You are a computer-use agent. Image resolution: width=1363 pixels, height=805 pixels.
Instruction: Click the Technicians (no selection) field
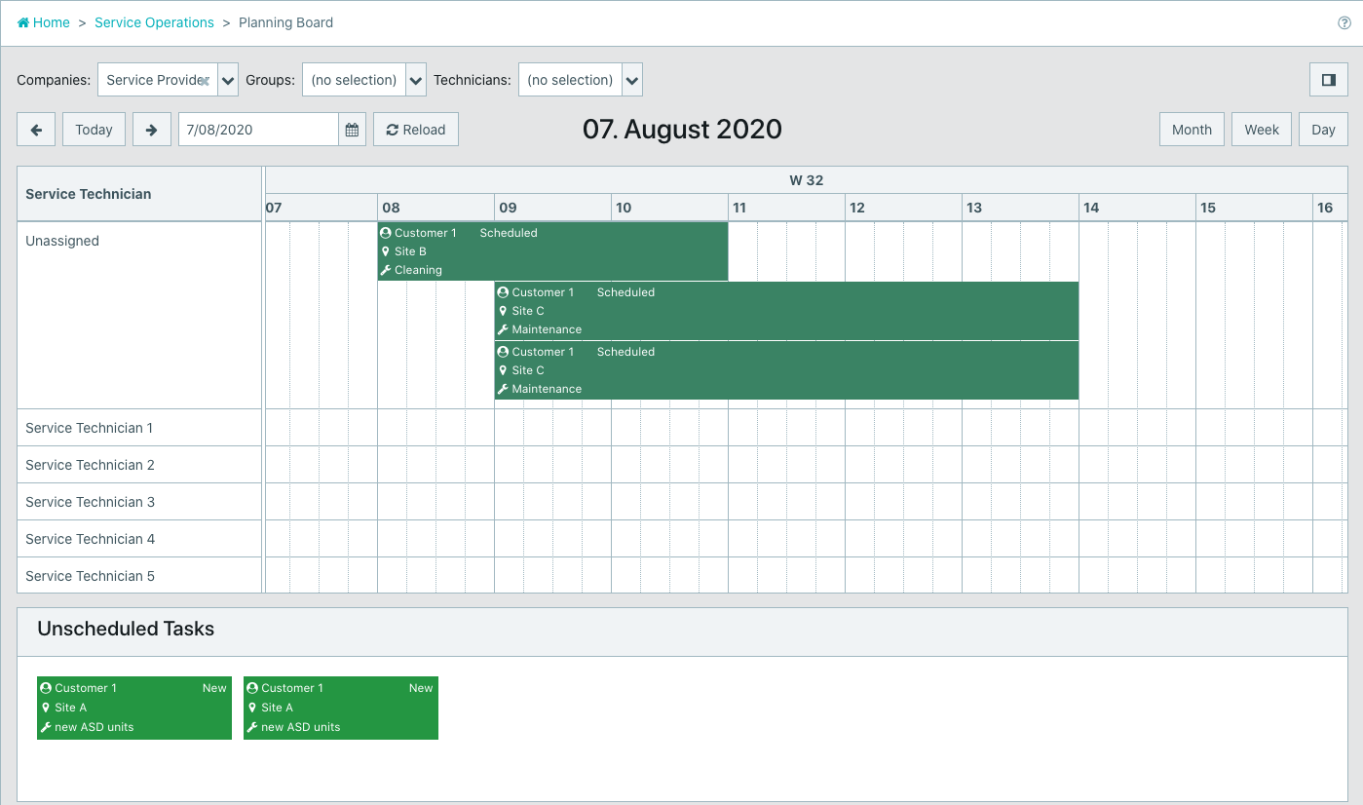pos(570,80)
